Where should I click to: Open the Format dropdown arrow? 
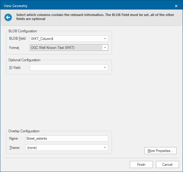point(105,47)
